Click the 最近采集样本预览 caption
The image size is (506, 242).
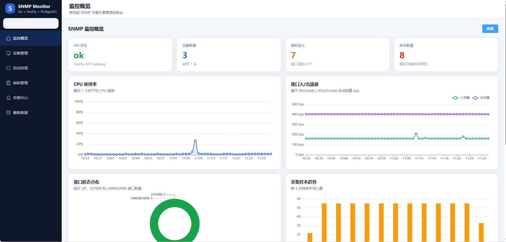tap(413, 64)
